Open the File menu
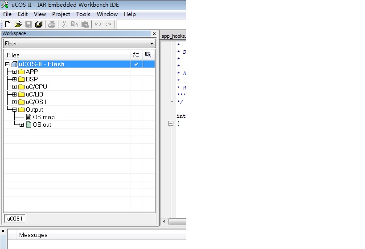This screenshot has height=249, width=365. pos(7,14)
